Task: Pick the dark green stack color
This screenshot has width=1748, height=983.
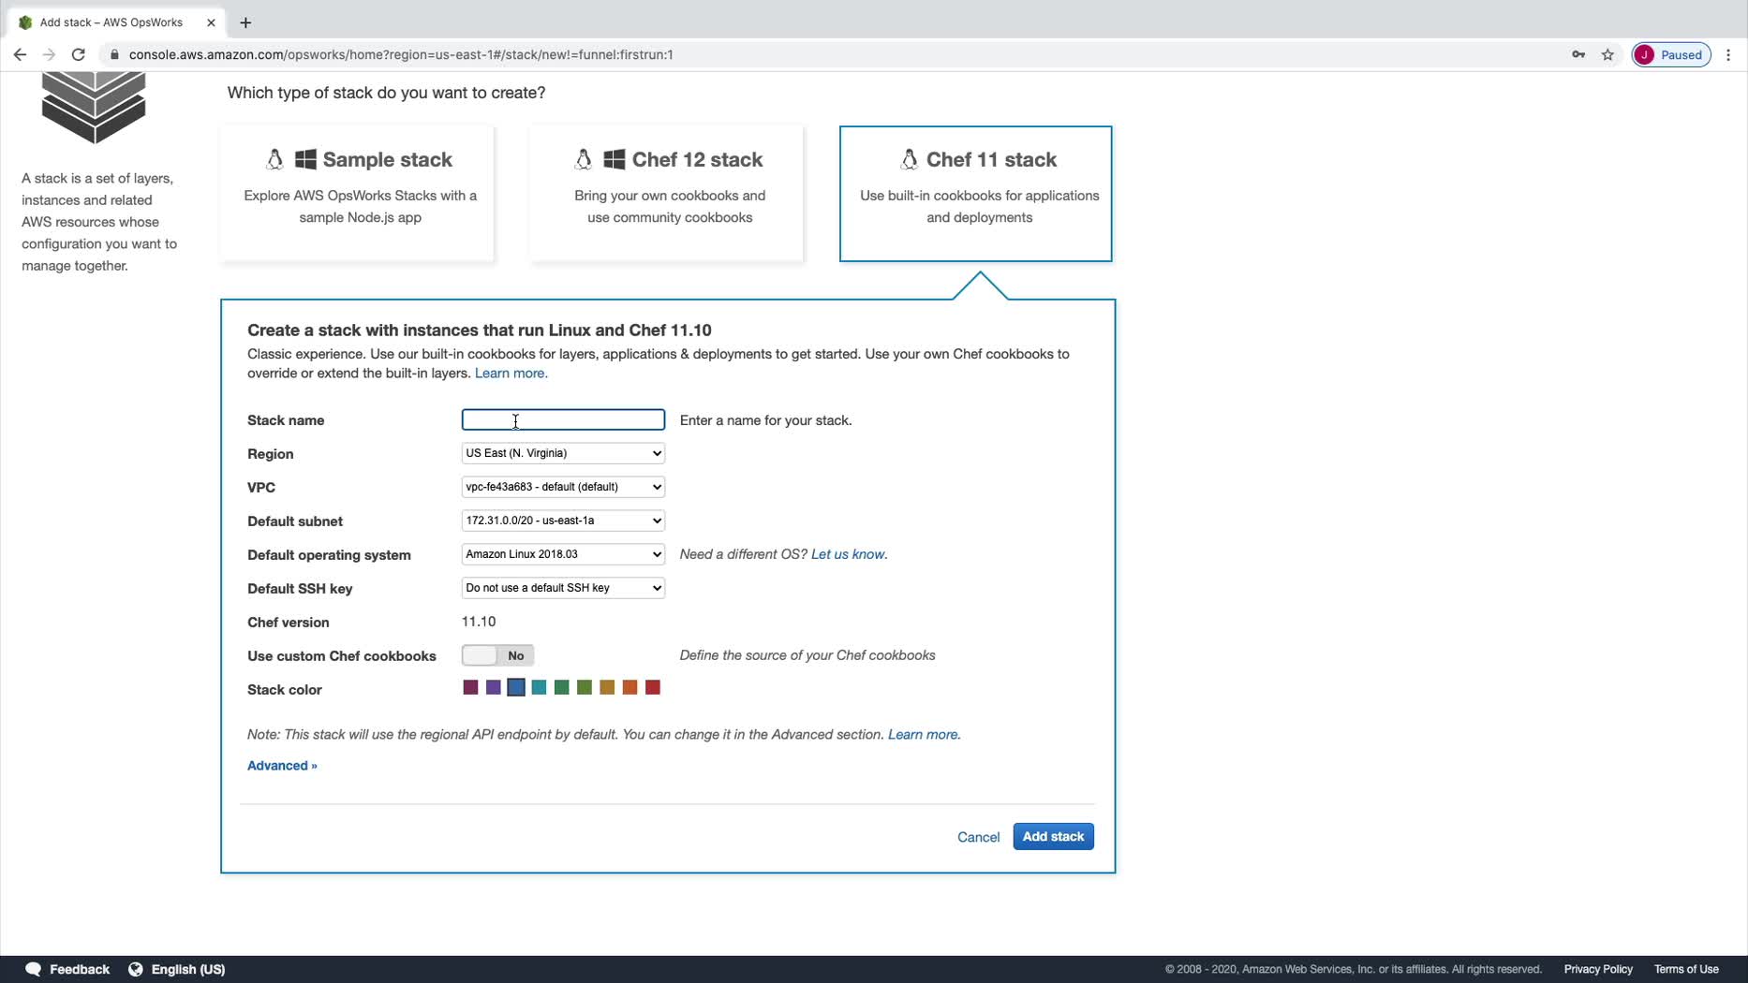Action: coord(562,688)
